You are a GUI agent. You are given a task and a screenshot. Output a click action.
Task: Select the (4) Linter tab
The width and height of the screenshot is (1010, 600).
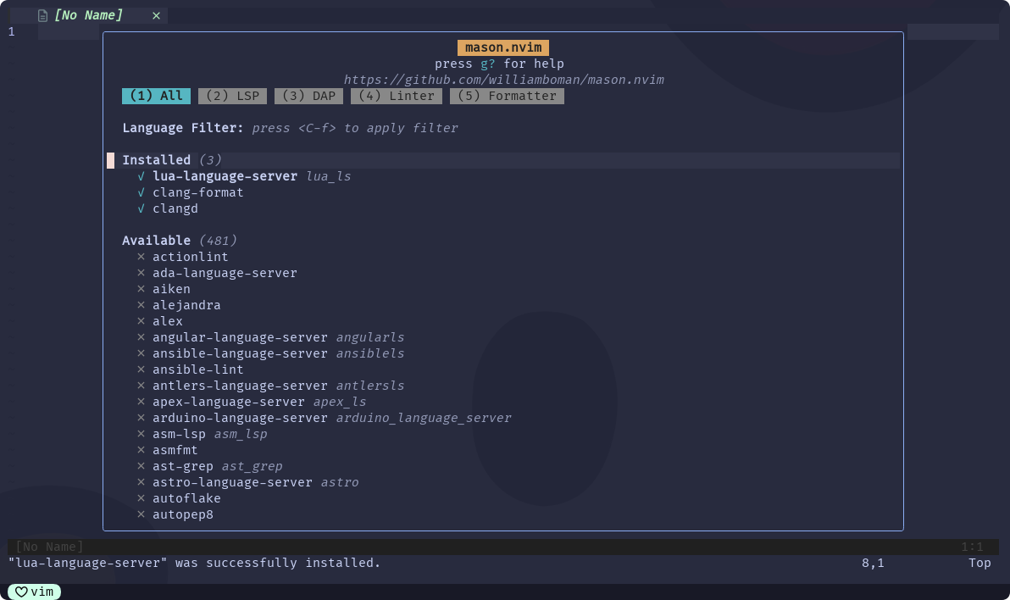click(397, 96)
